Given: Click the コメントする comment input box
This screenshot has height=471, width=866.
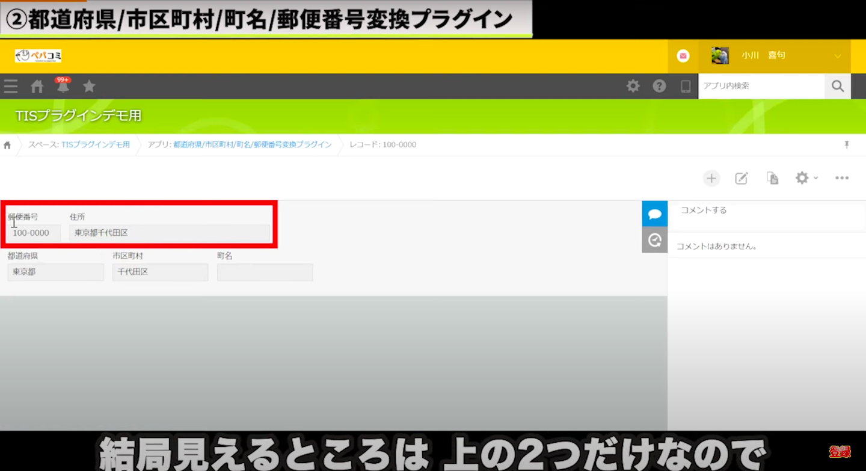Looking at the screenshot, I should click(765, 211).
